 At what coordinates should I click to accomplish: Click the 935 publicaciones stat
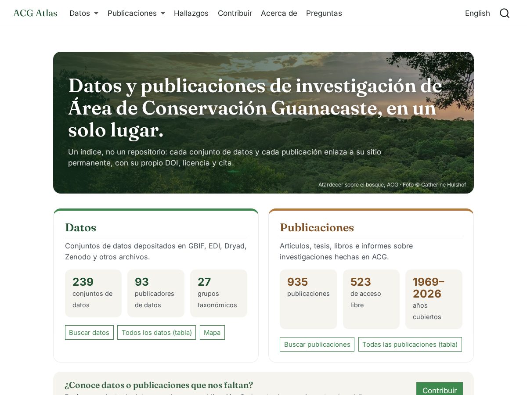[x=308, y=299]
